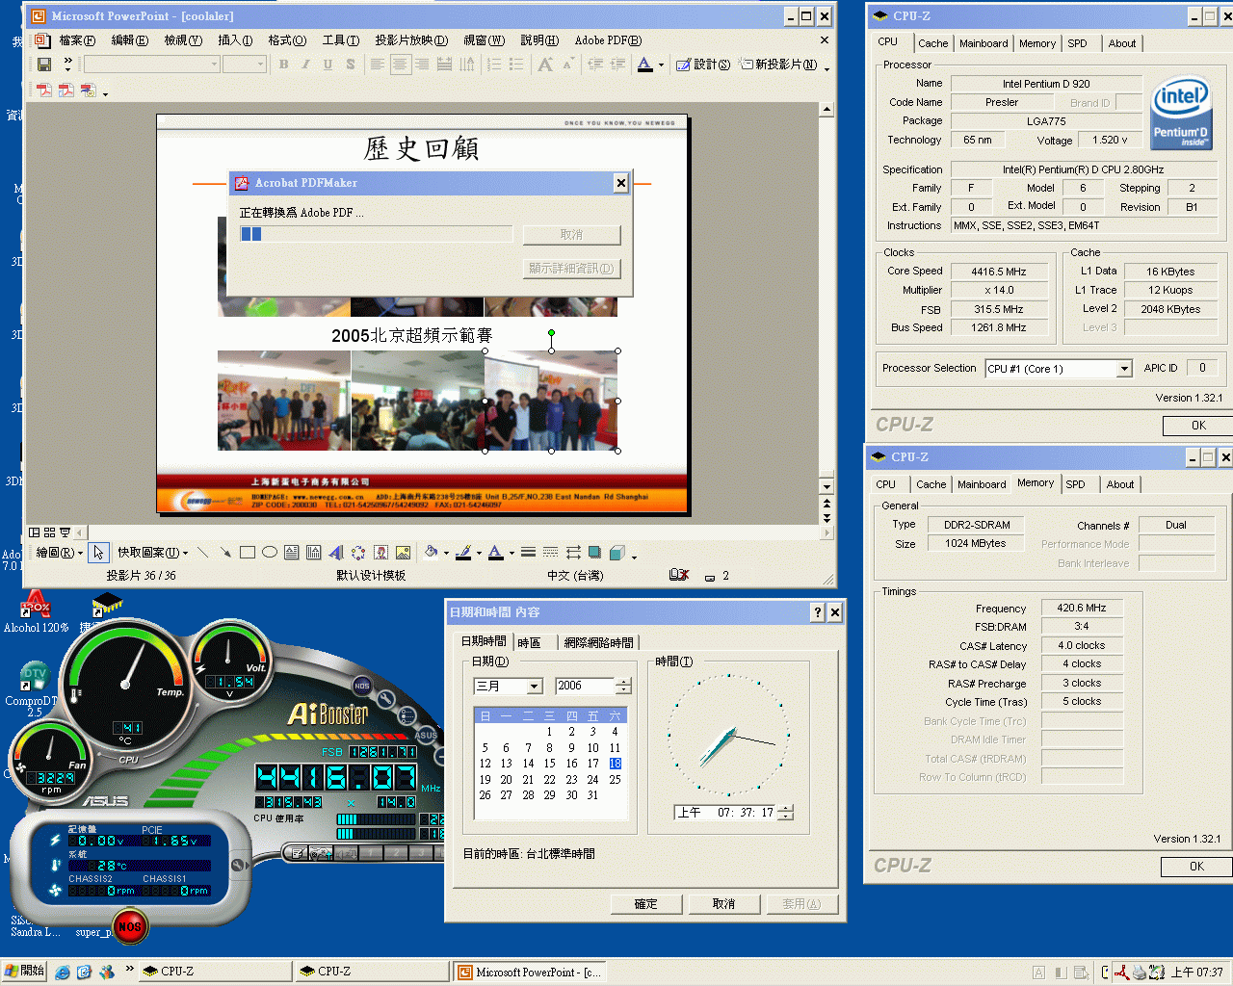Expand the font color dropdown arrow
Image resolution: width=1233 pixels, height=986 pixels.
pos(661,65)
